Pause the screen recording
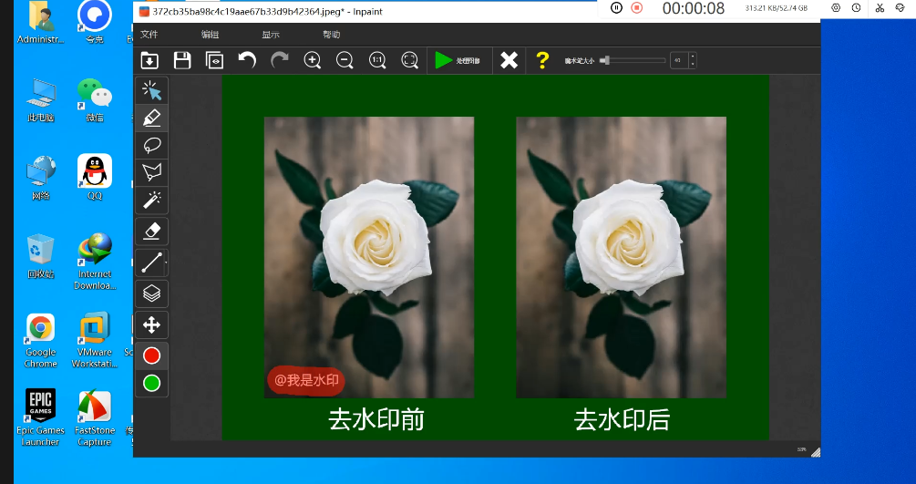The height and width of the screenshot is (484, 916). (x=616, y=8)
